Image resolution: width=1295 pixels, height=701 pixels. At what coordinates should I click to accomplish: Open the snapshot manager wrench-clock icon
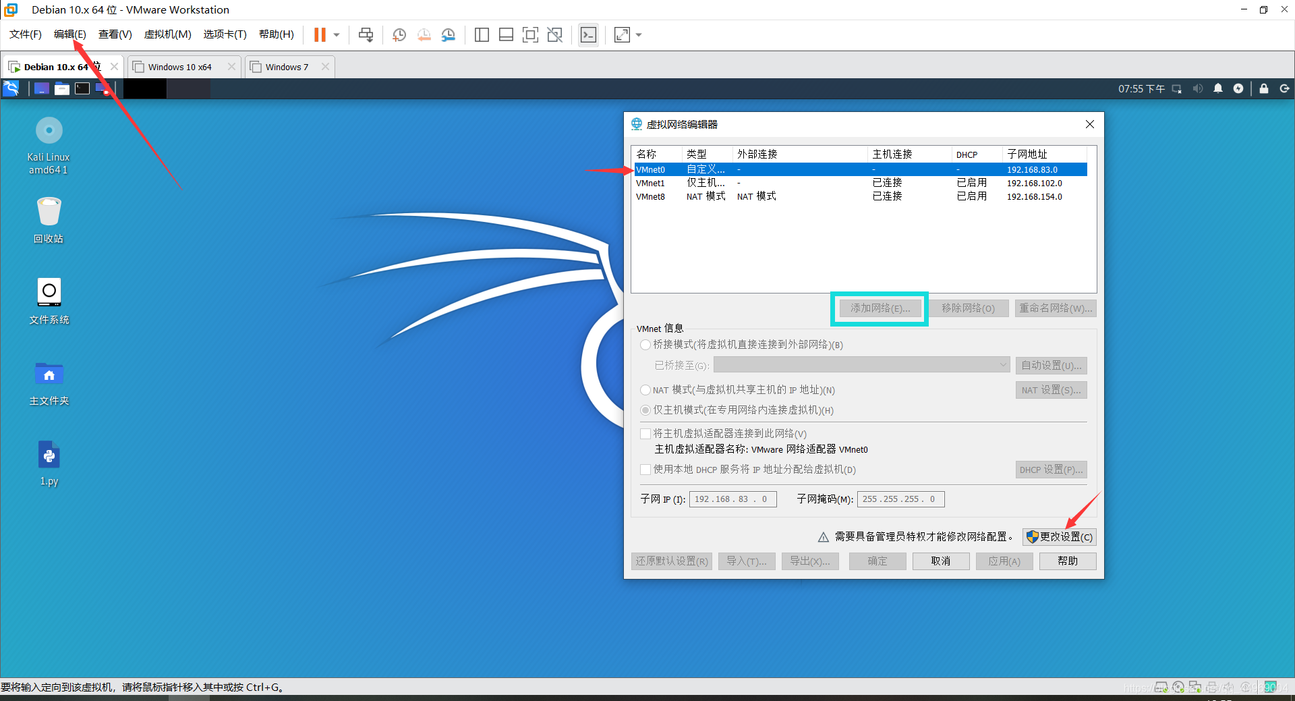448,34
